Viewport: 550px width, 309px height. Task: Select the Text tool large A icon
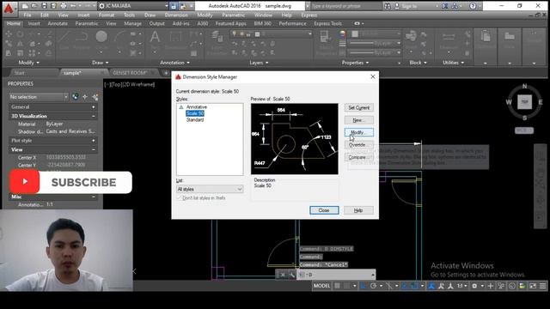(155, 37)
